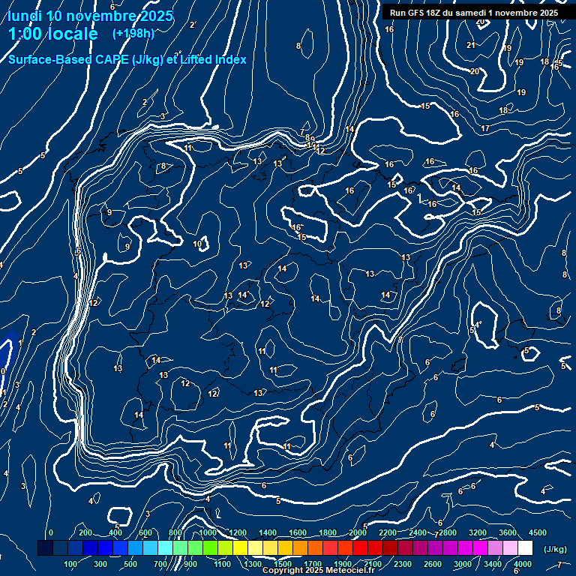
Task: Choose the cyan swatch near 700
Action: [x=165, y=549]
